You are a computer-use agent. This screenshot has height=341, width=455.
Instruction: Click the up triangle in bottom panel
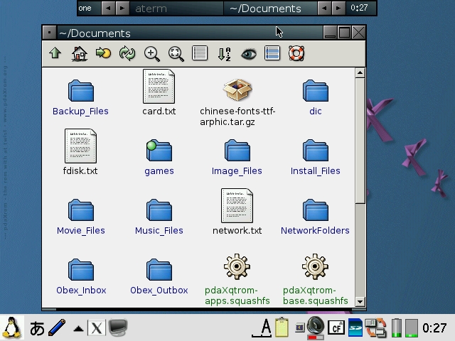[78, 328]
